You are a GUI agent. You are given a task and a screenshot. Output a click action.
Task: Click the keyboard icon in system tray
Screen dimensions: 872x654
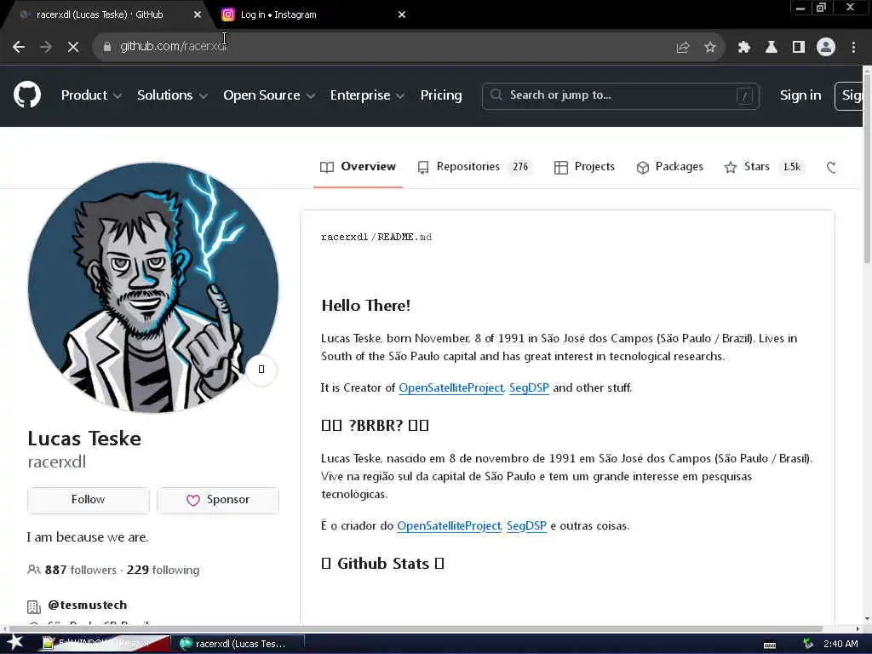coord(770,645)
